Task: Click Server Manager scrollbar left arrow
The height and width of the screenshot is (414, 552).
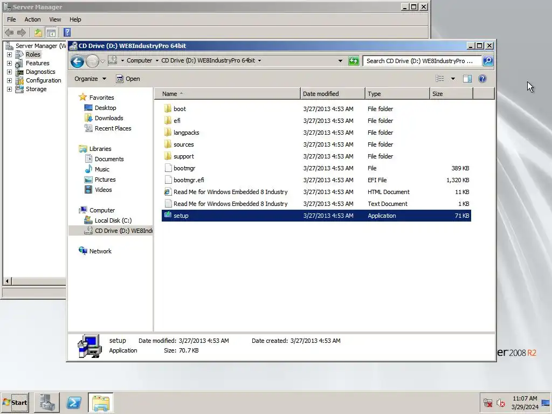Action: [8, 281]
